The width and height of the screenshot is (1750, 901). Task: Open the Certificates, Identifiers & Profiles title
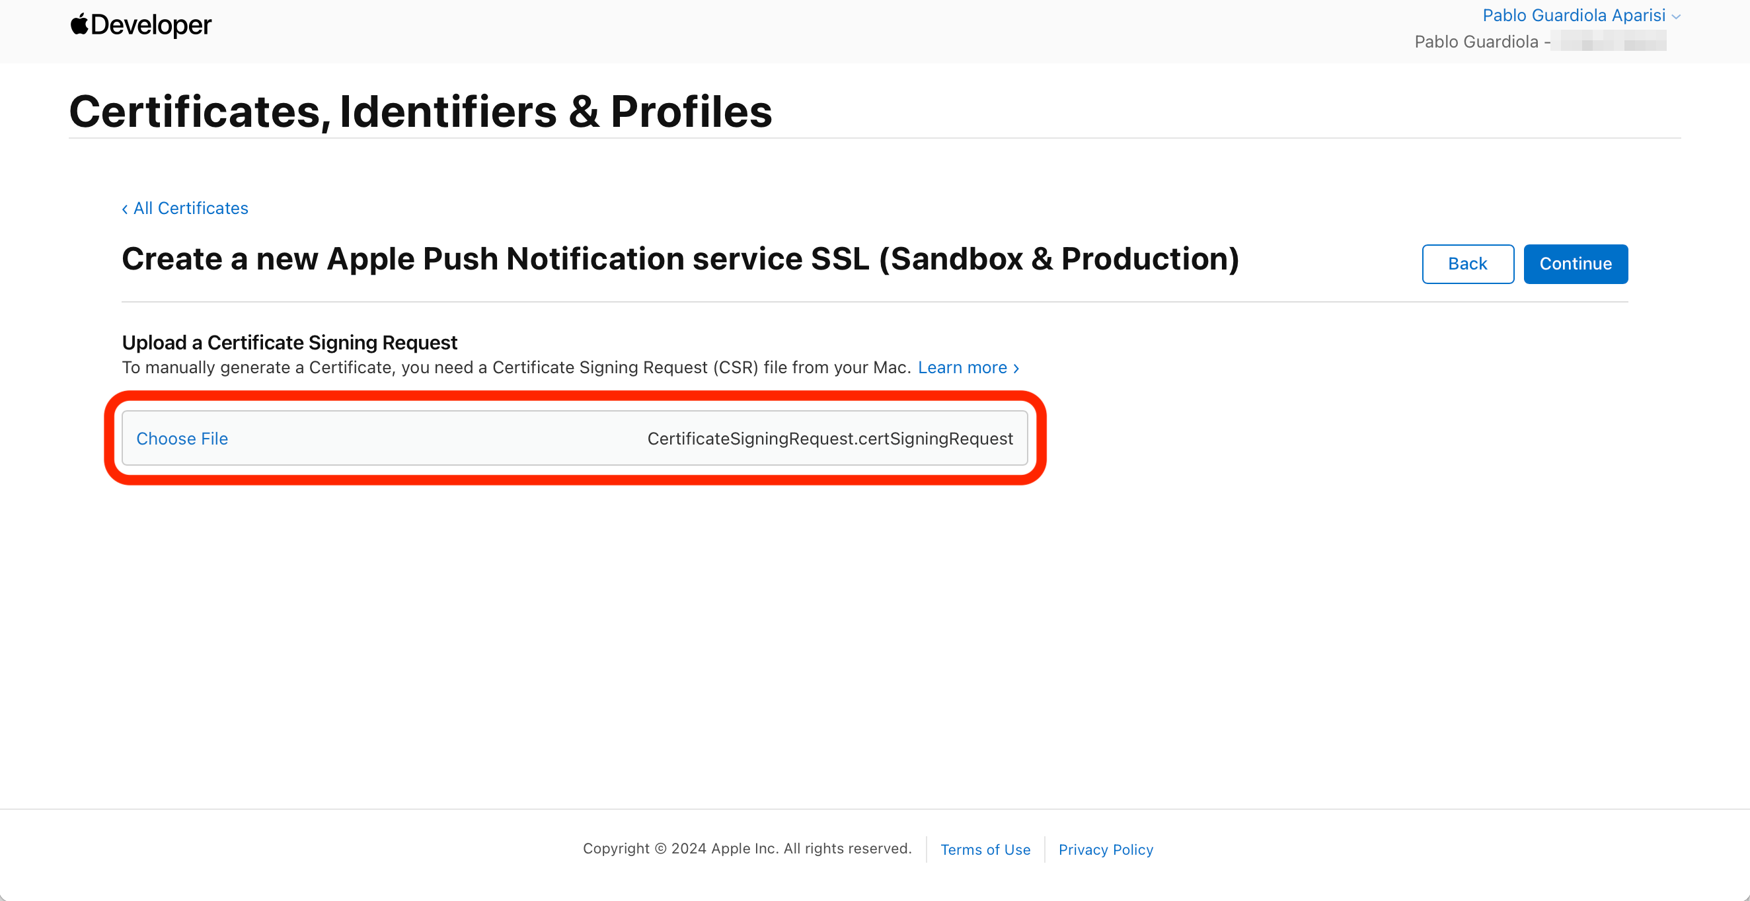[x=420, y=112]
